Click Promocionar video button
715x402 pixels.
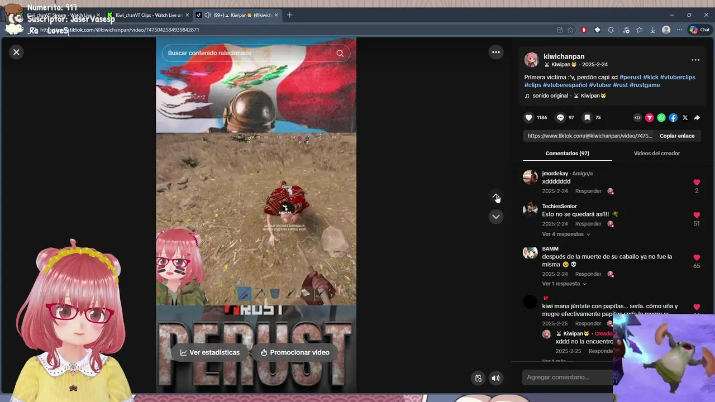294,352
